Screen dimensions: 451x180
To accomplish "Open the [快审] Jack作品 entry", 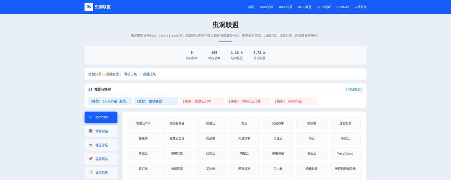I will click(294, 101).
